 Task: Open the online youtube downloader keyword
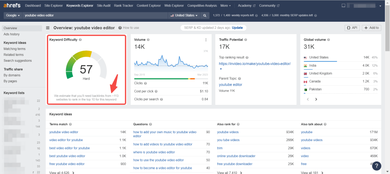point(236,156)
